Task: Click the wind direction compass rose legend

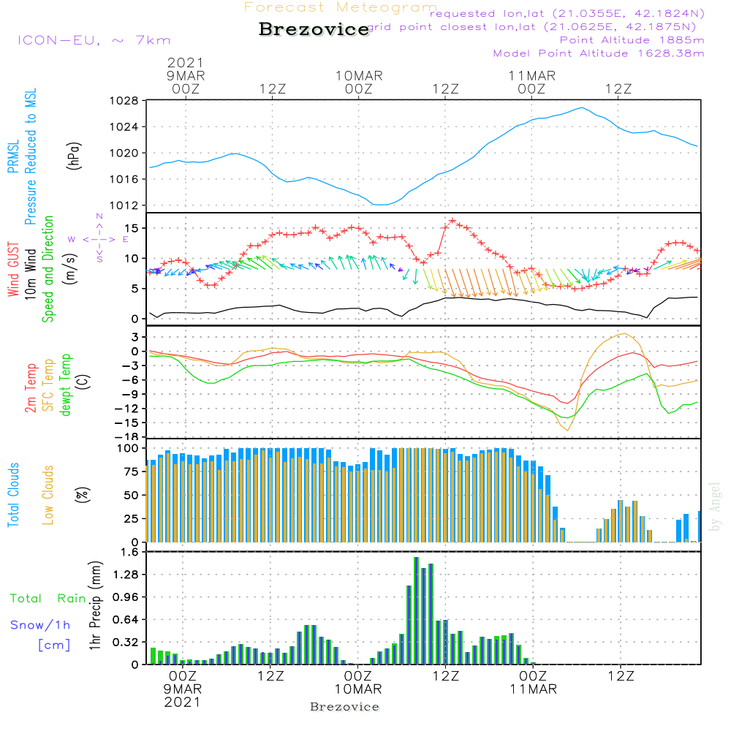Action: [x=99, y=238]
